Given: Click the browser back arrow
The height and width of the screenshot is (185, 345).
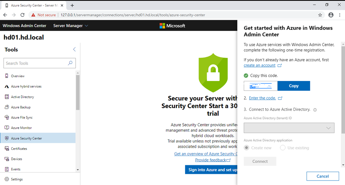Looking at the screenshot, I should [x=5, y=15].
